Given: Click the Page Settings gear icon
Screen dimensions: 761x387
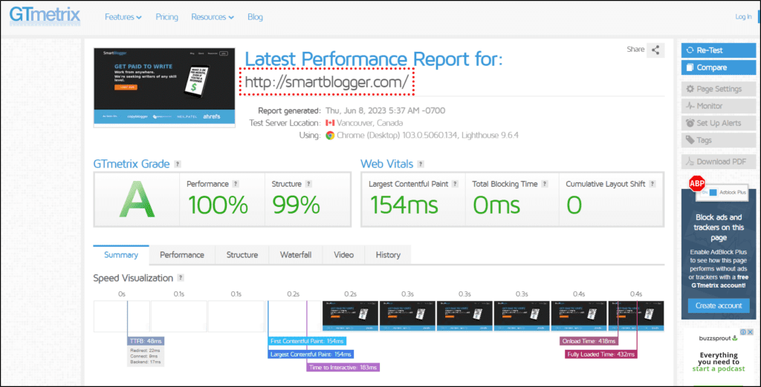Looking at the screenshot, I should [x=690, y=89].
